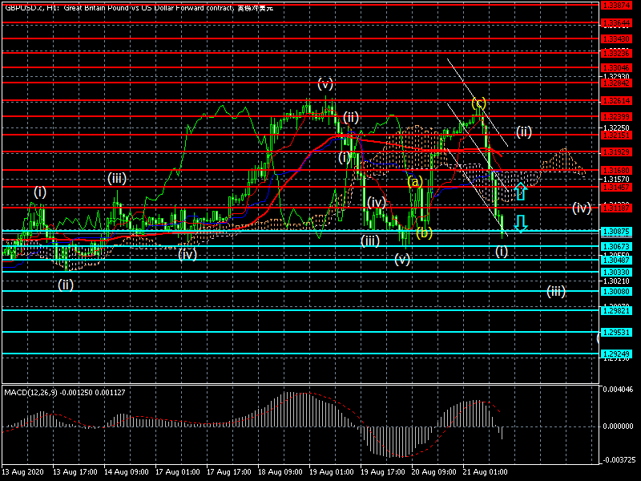Click the 0.004046 MACD scale value
The width and height of the screenshot is (641, 481).
tap(618, 389)
